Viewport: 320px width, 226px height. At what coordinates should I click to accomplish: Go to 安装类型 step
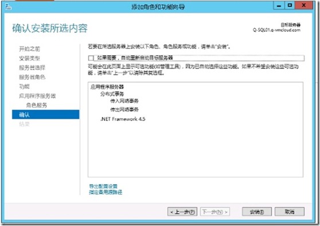[30, 58]
